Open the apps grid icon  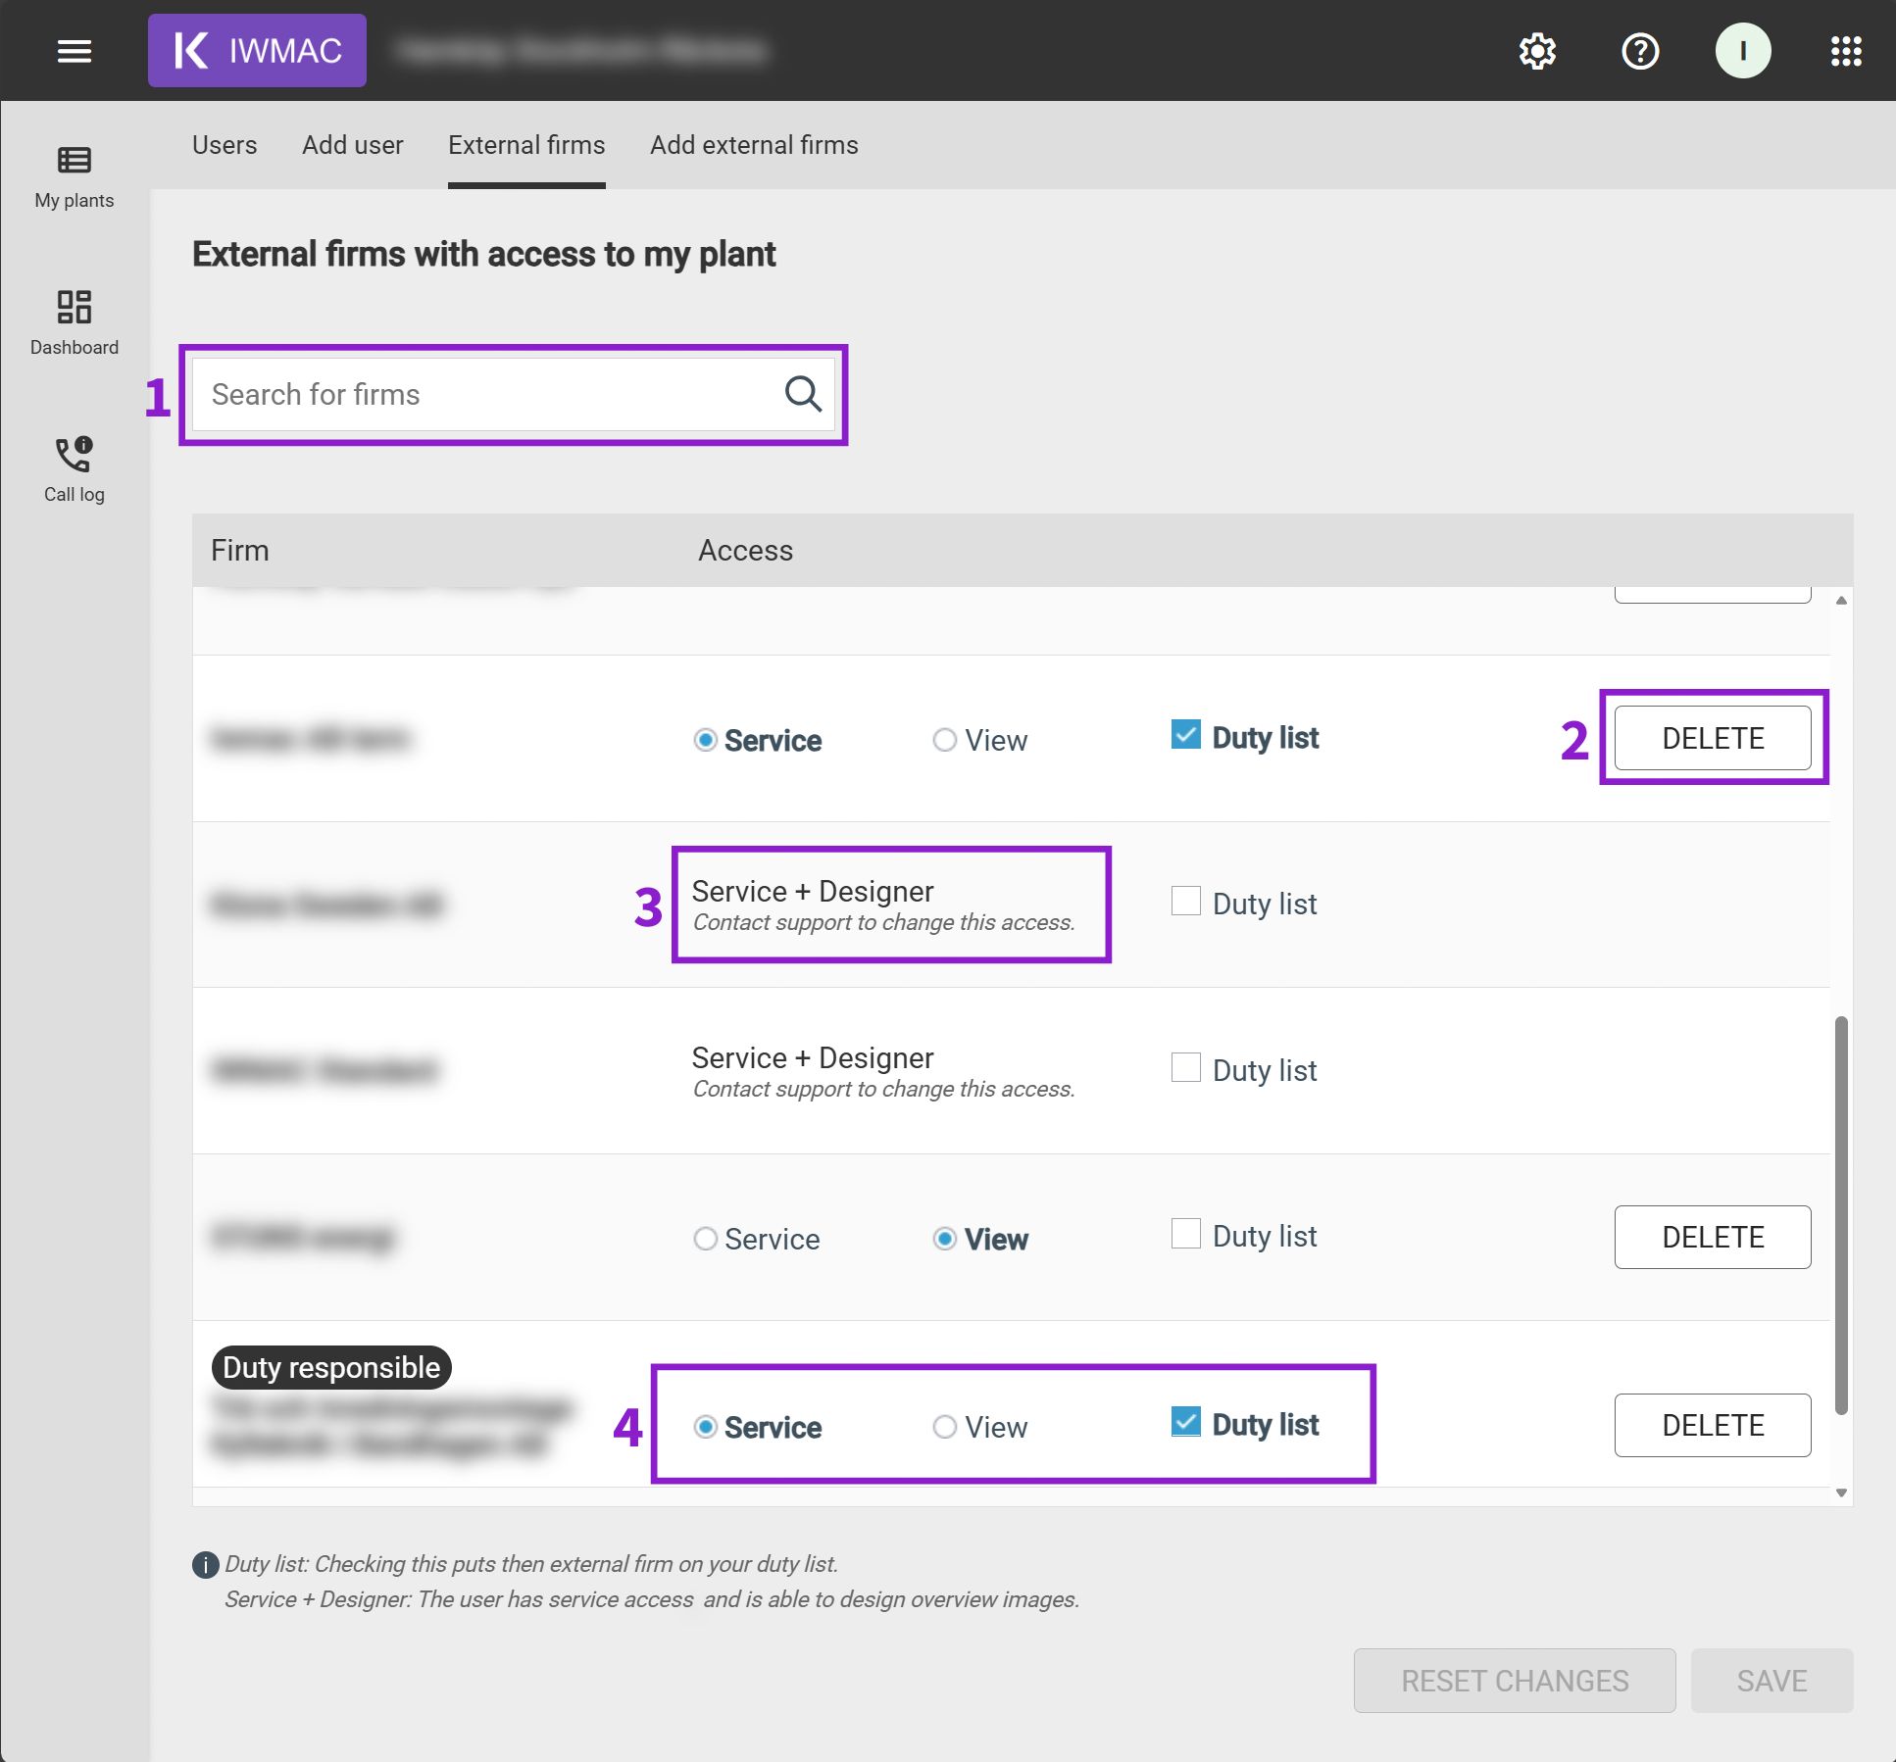click(1846, 51)
